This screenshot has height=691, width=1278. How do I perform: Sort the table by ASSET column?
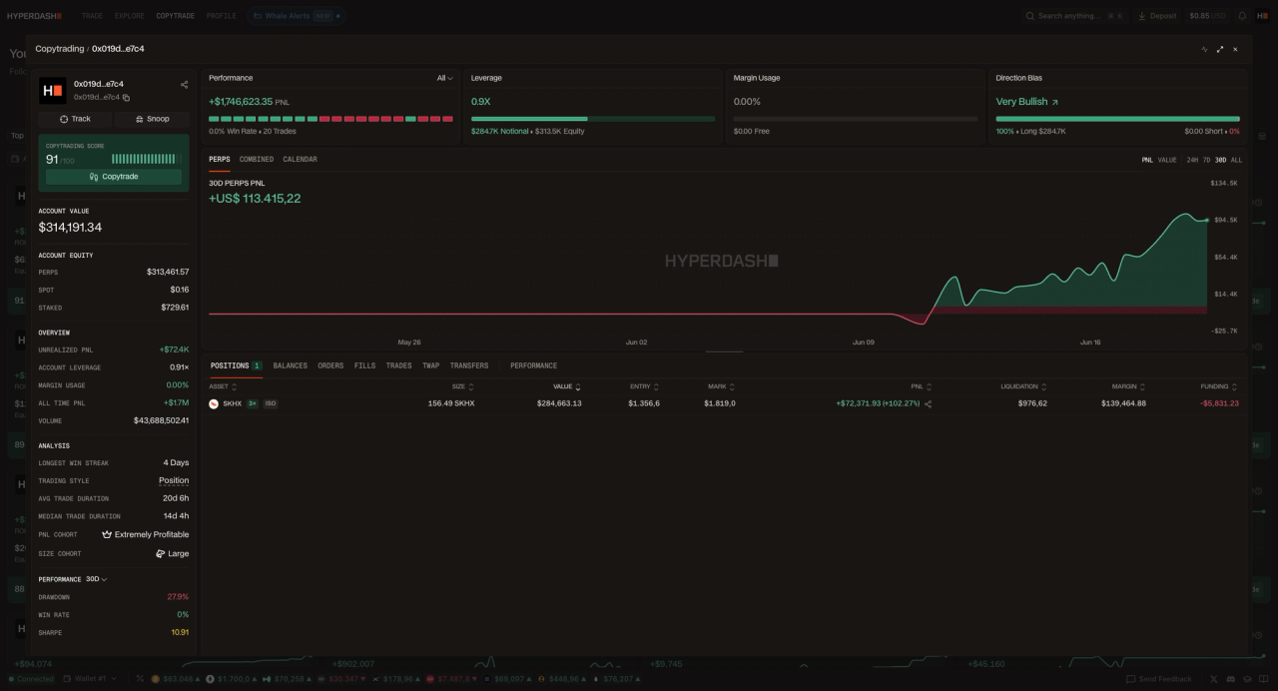pos(223,386)
